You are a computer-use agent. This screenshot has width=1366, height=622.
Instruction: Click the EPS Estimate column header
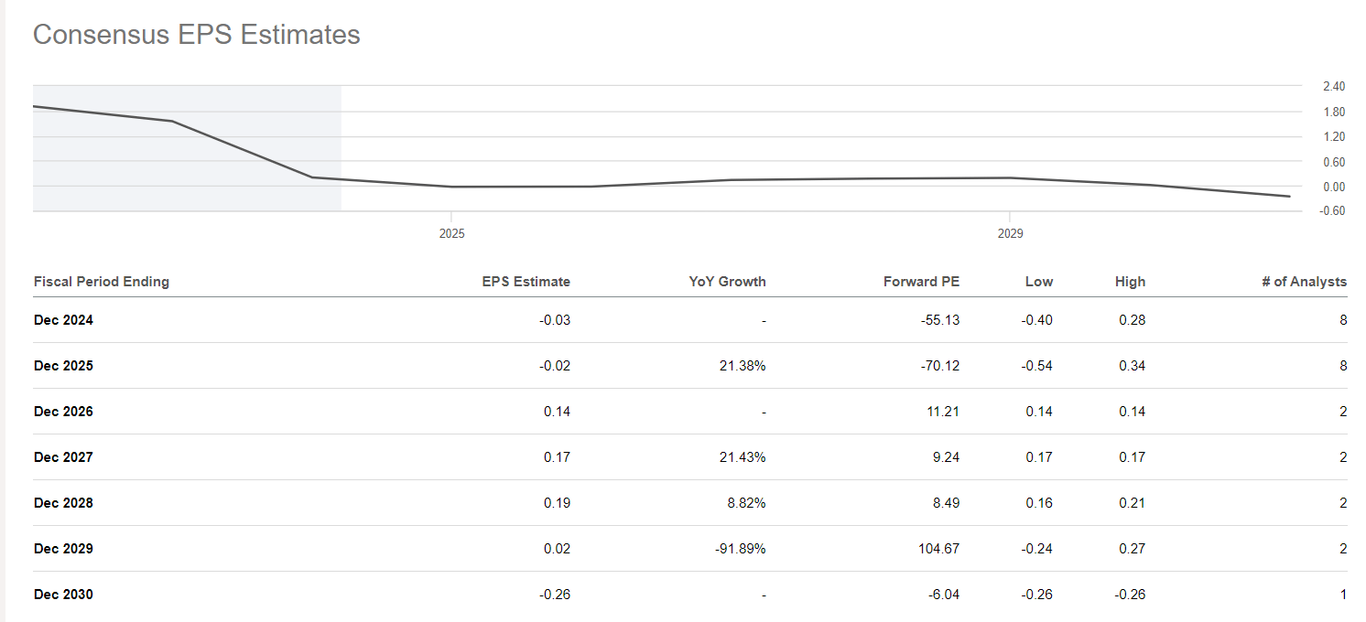pos(526,282)
